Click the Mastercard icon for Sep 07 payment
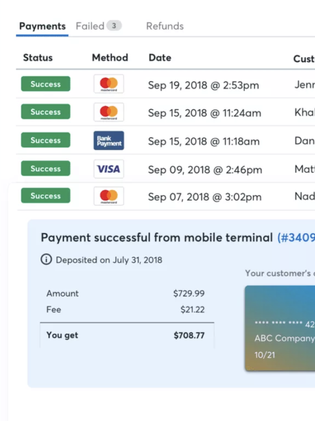The height and width of the screenshot is (421, 315). click(109, 196)
